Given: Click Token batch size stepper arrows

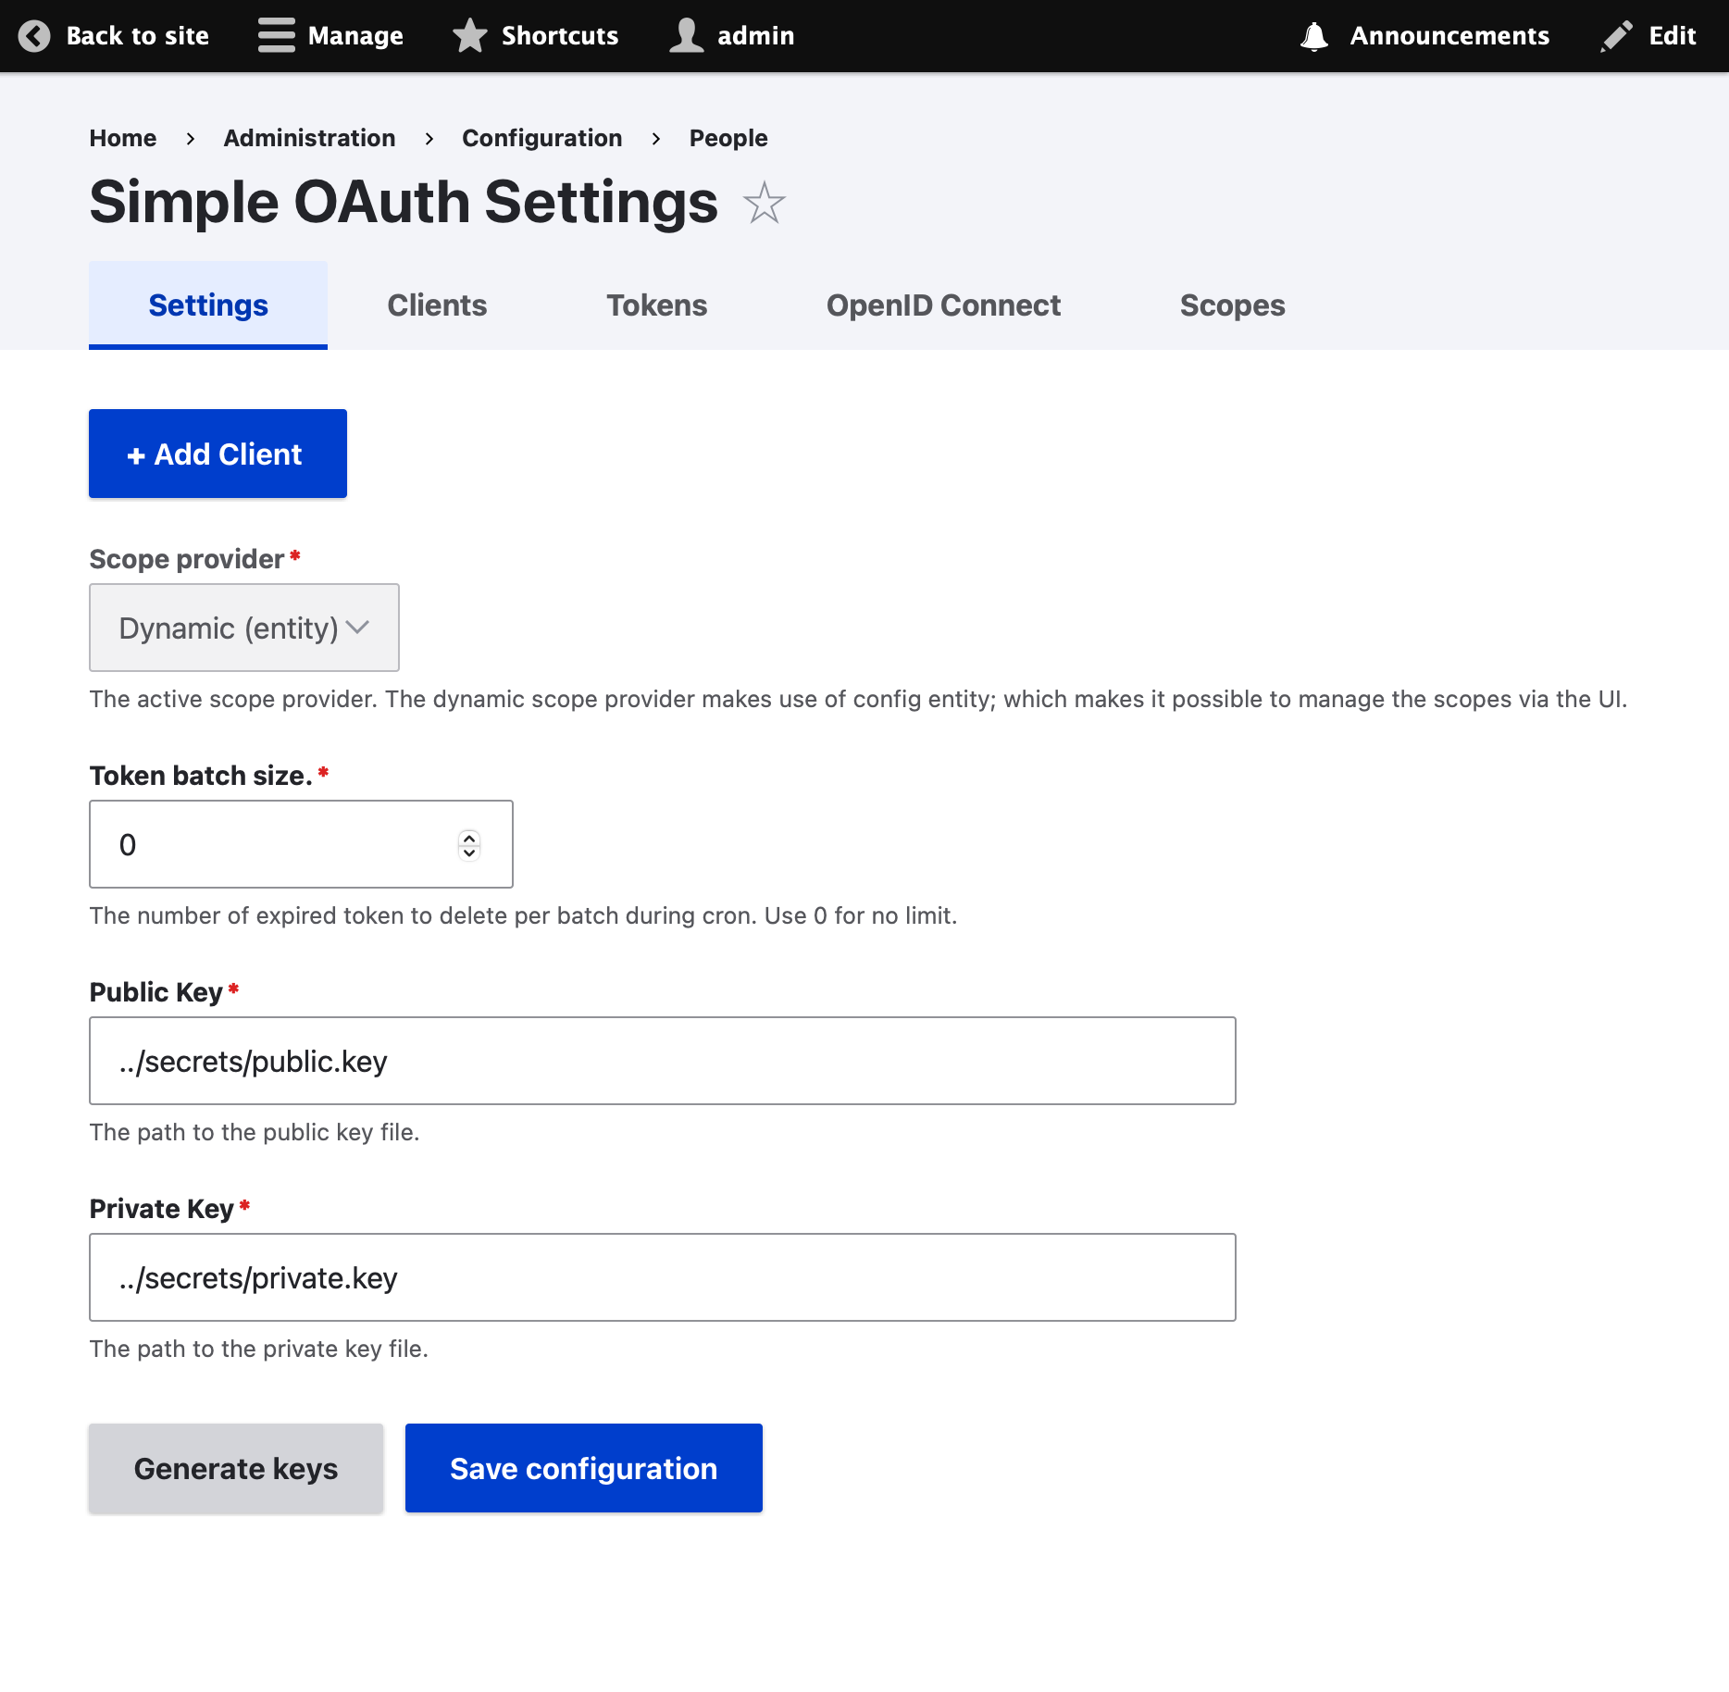Looking at the screenshot, I should pyautogui.click(x=469, y=844).
